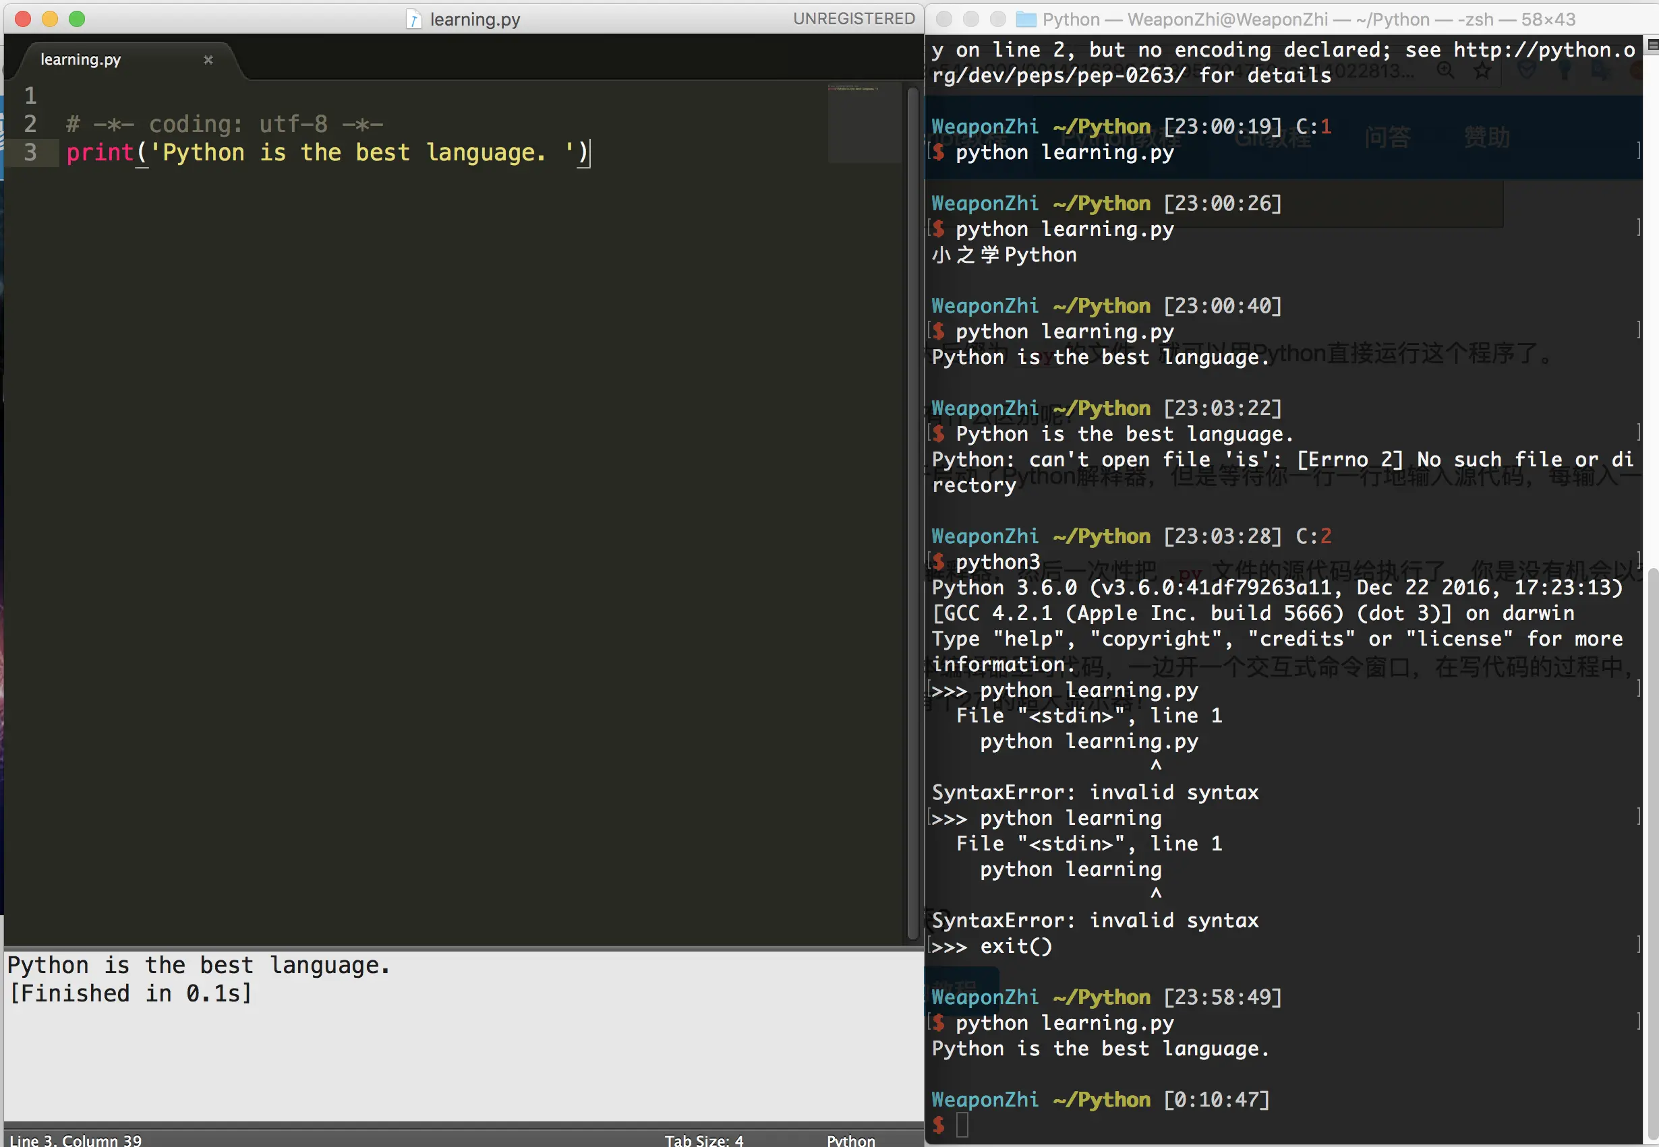
Task: Minimize Sublime Text with the yellow button
Action: click(50, 20)
